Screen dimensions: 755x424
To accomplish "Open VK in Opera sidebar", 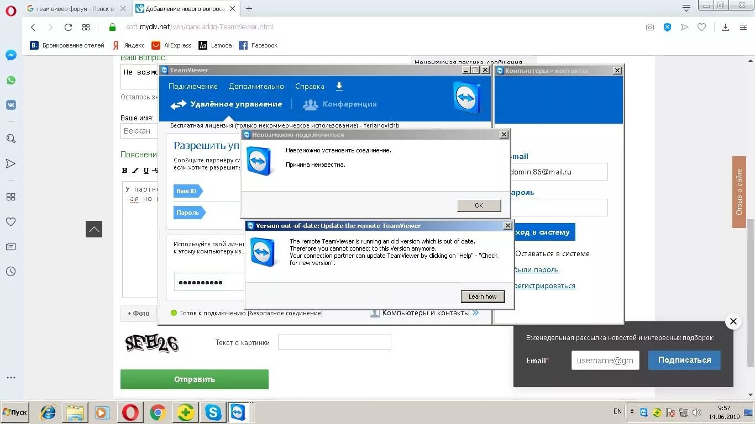I will click(x=11, y=105).
